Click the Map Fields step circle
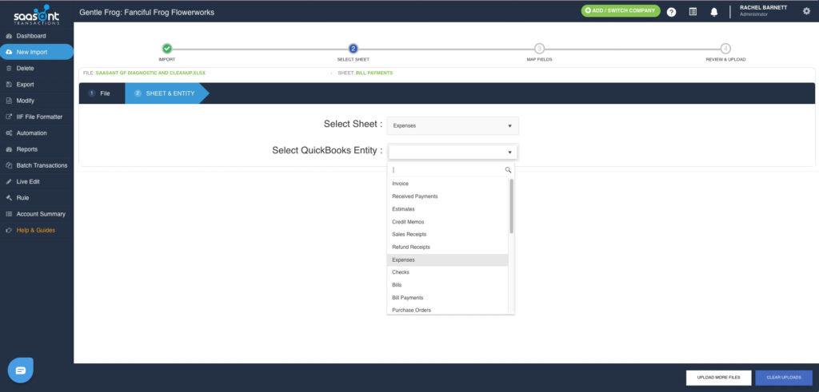Screen dimensions: 819x392 click(540, 49)
